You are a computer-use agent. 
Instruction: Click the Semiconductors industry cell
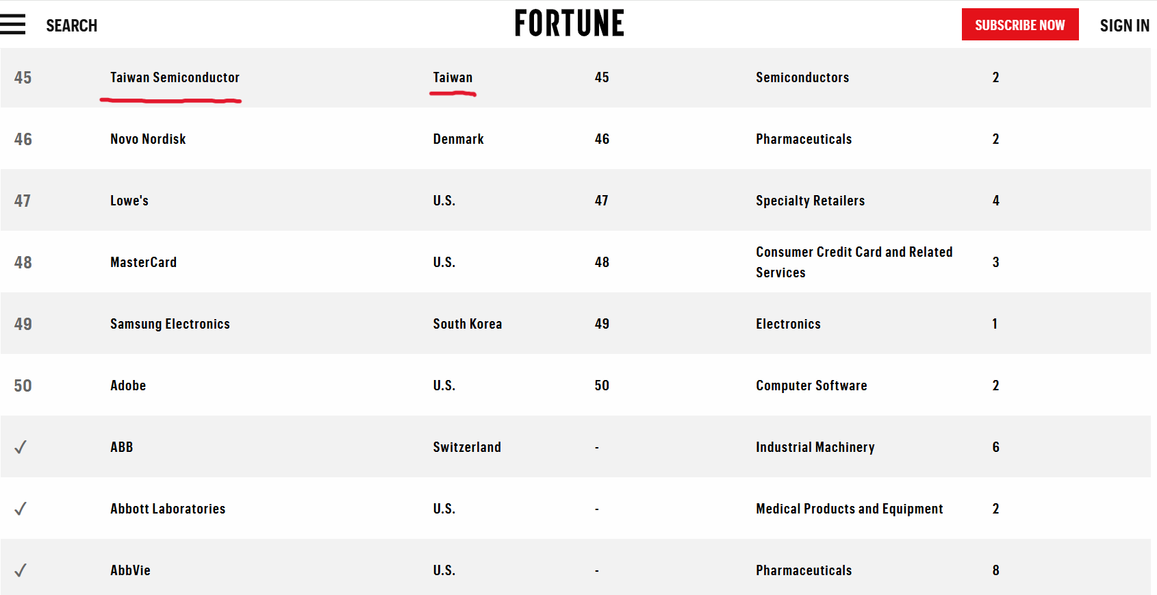click(x=802, y=77)
